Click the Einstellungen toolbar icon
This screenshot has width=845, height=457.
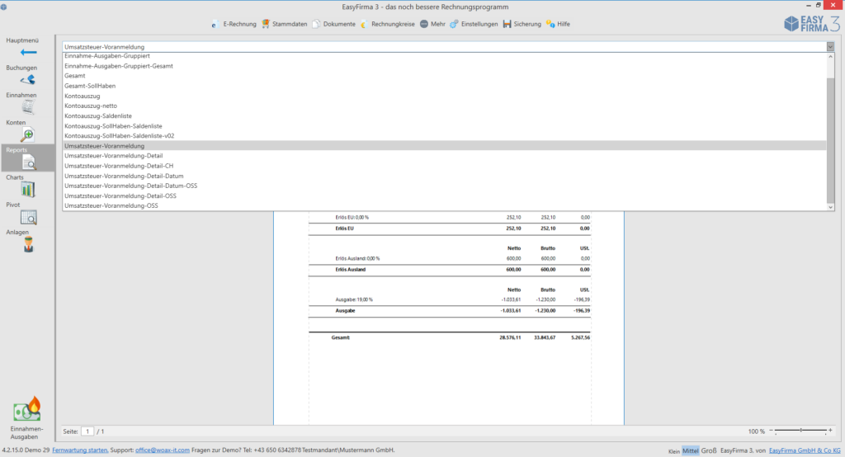(455, 24)
